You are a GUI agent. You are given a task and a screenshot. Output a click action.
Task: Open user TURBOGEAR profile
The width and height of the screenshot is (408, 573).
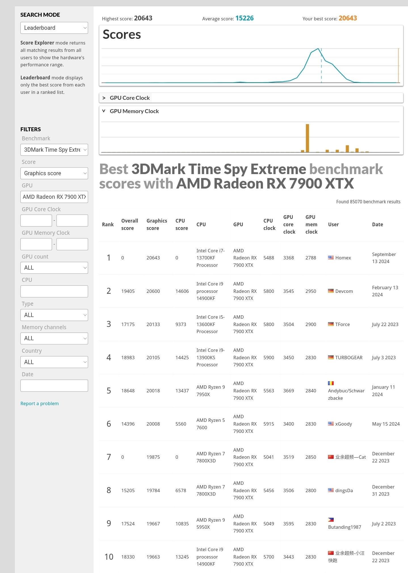point(349,358)
